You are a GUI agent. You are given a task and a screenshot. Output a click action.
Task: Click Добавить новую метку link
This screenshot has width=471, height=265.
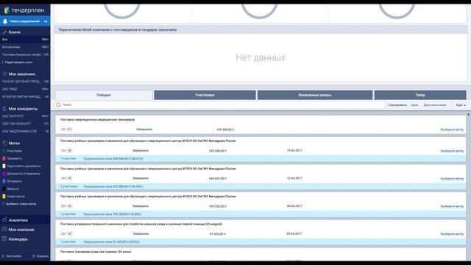(21, 204)
